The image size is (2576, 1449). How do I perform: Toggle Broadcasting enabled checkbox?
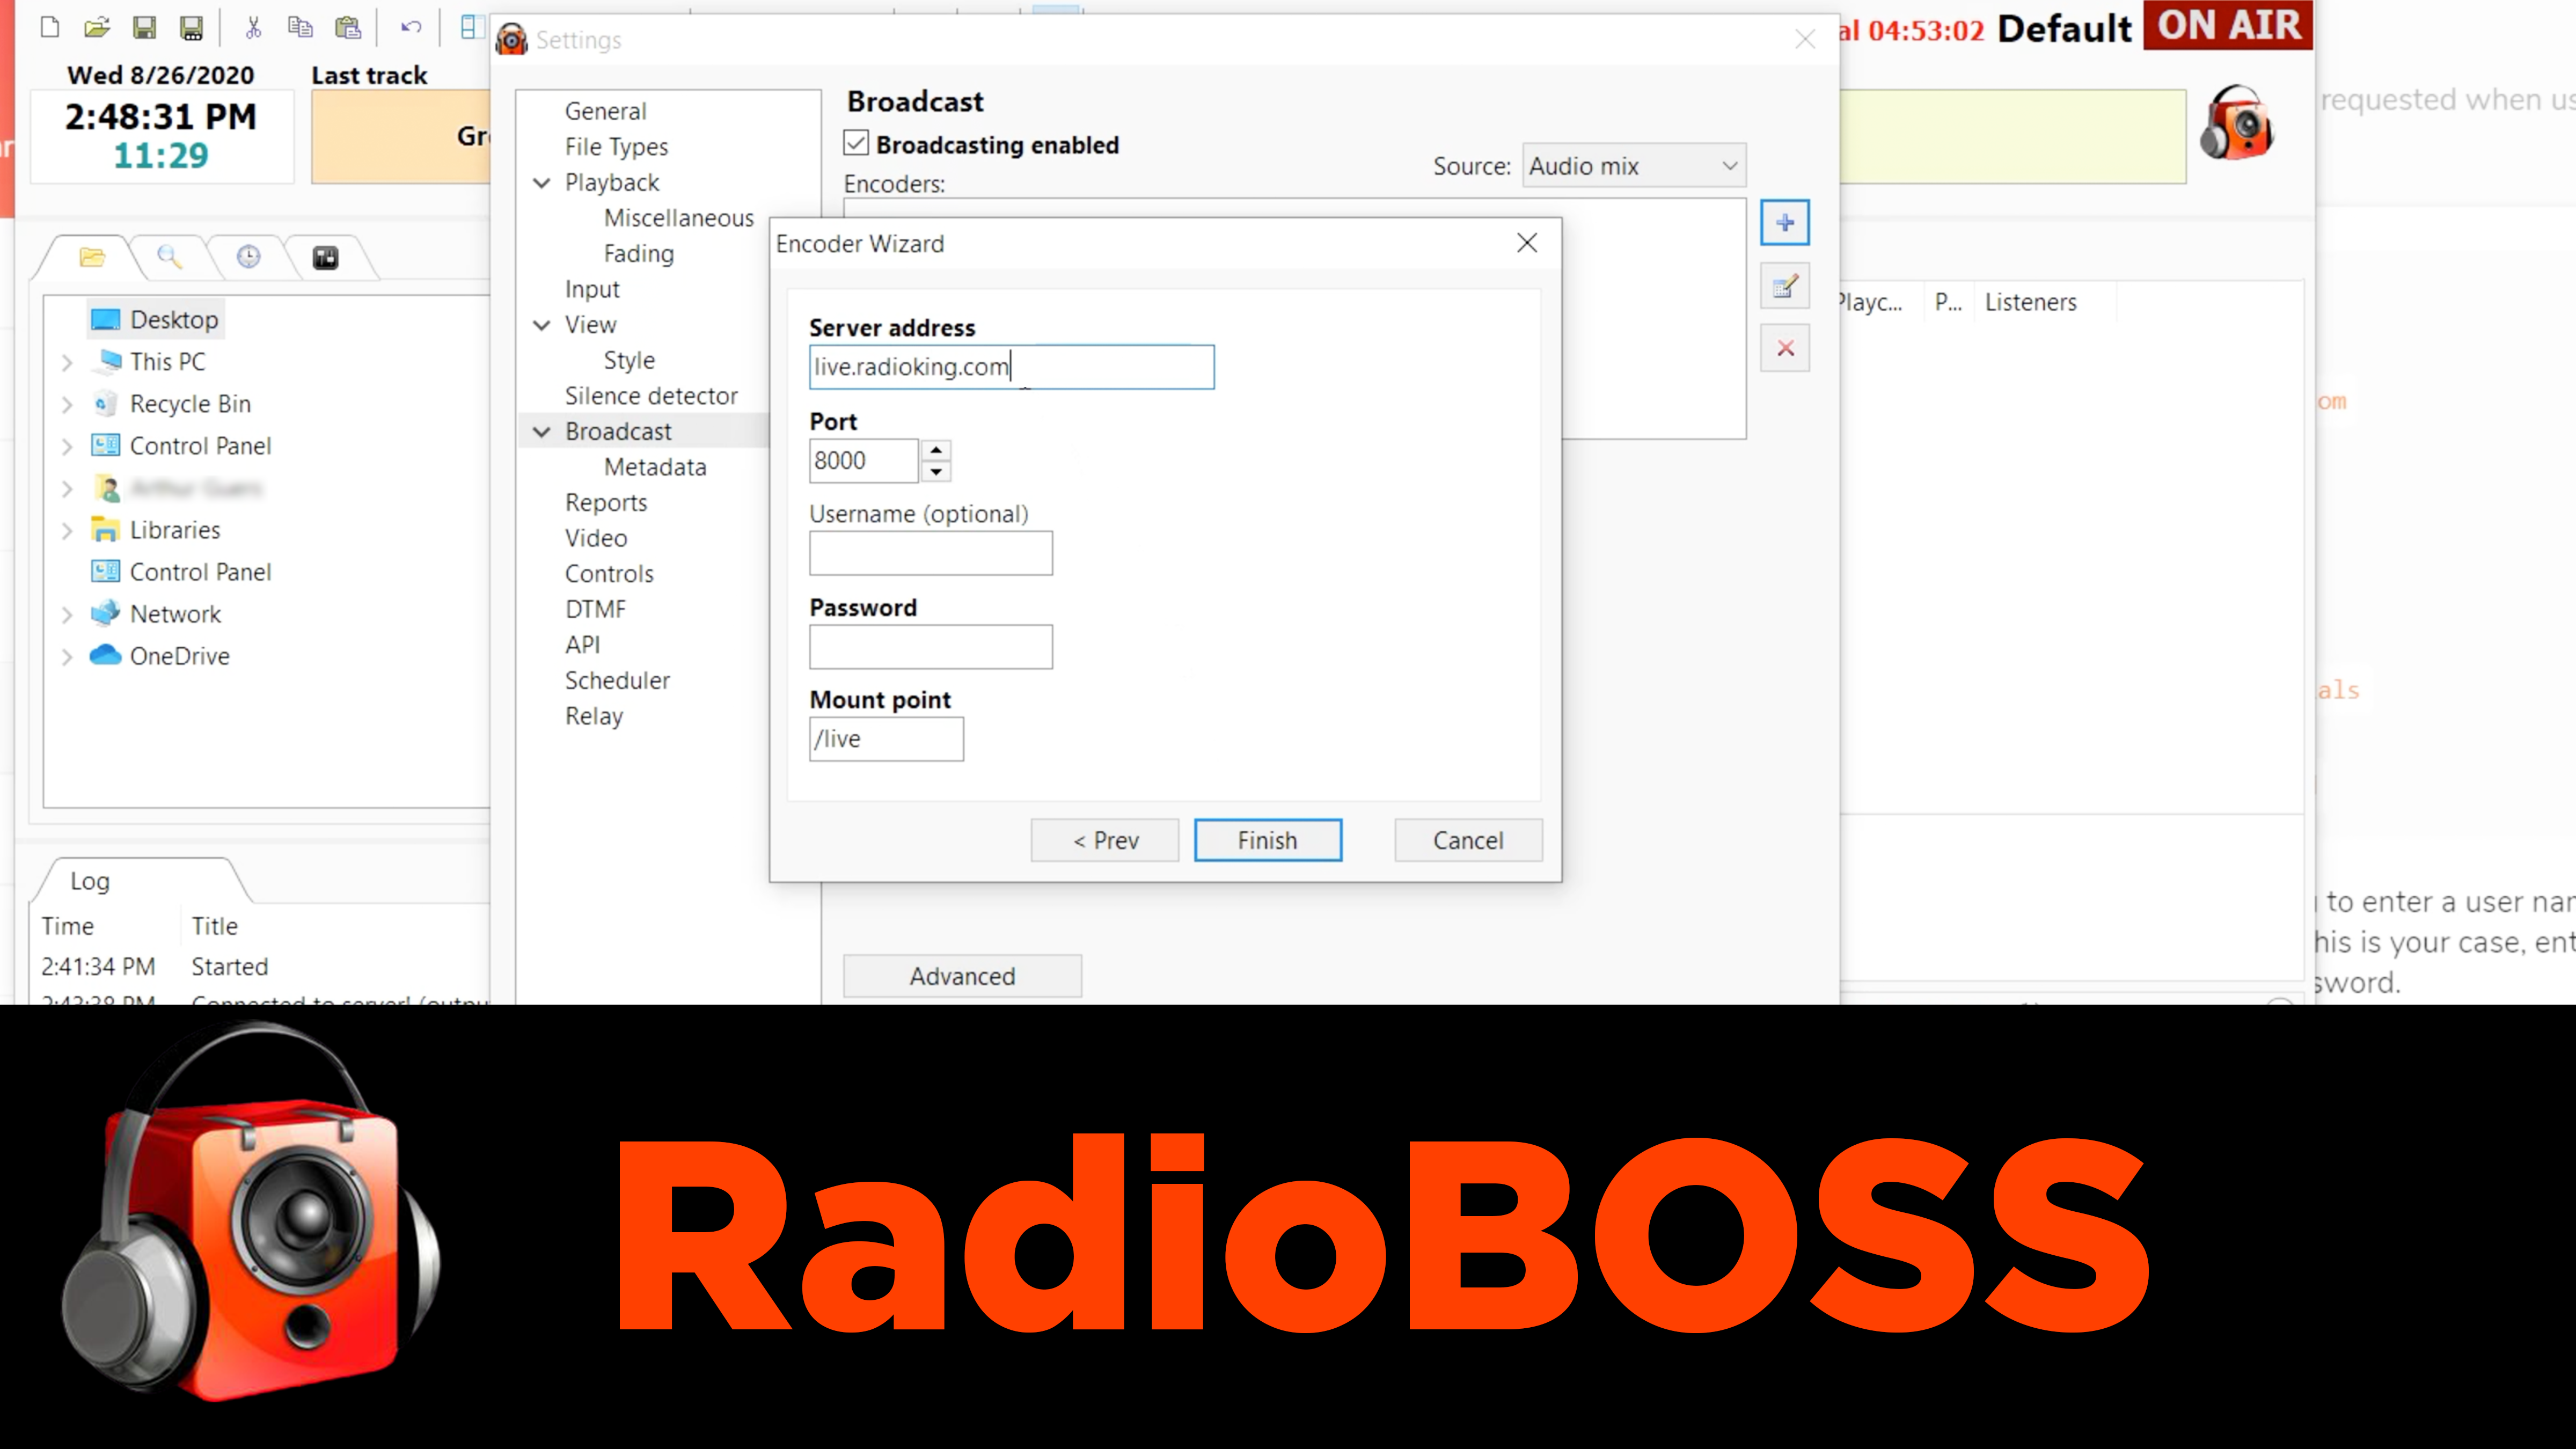(x=856, y=143)
